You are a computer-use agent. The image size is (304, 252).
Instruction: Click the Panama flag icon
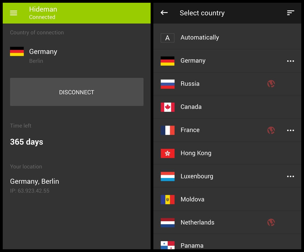point(168,245)
